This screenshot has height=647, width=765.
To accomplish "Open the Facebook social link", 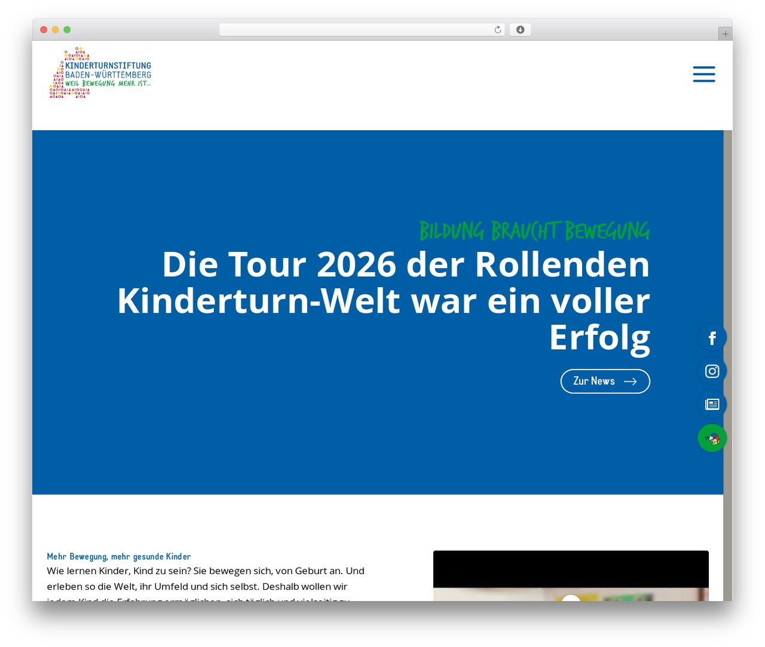I will pos(712,338).
